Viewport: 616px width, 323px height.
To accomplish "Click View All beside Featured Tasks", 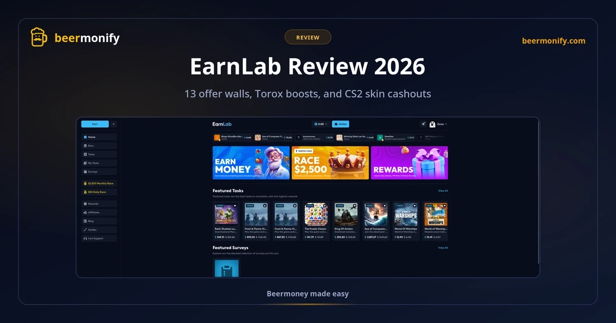I will coord(442,191).
